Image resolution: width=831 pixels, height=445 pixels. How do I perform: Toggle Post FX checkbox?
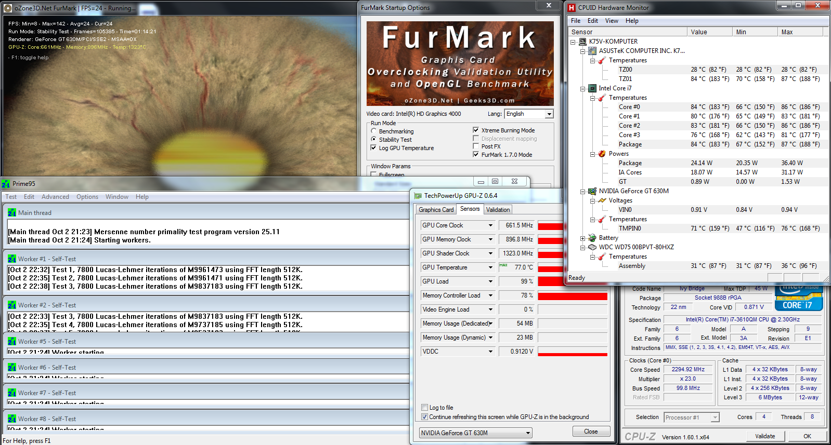pyautogui.click(x=476, y=146)
